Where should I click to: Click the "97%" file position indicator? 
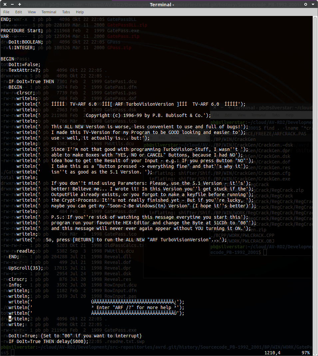[x=306, y=352]
